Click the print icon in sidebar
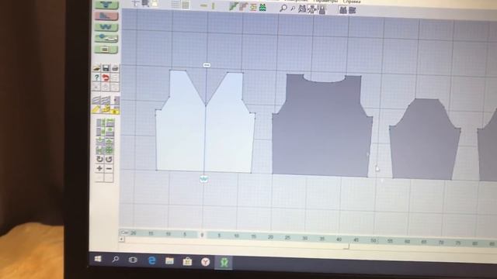Viewport: 497px width, 279px height. 115,68
